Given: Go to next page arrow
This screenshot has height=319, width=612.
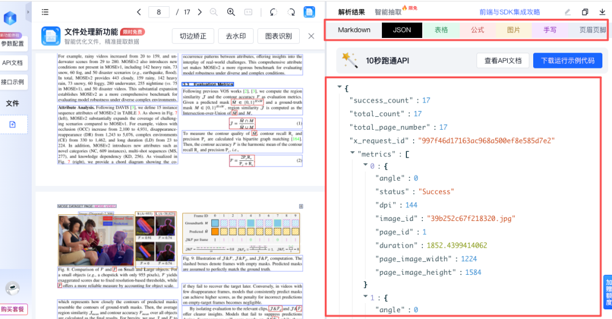Looking at the screenshot, I should 200,12.
